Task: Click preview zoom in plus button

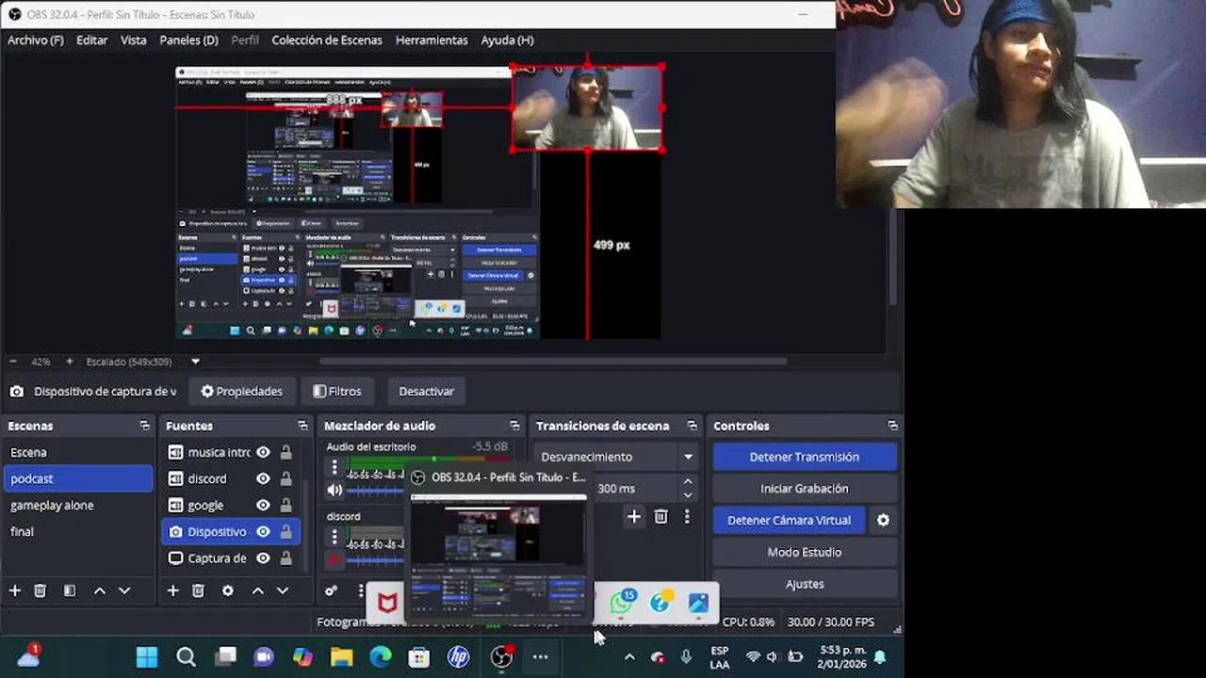Action: pos(69,362)
